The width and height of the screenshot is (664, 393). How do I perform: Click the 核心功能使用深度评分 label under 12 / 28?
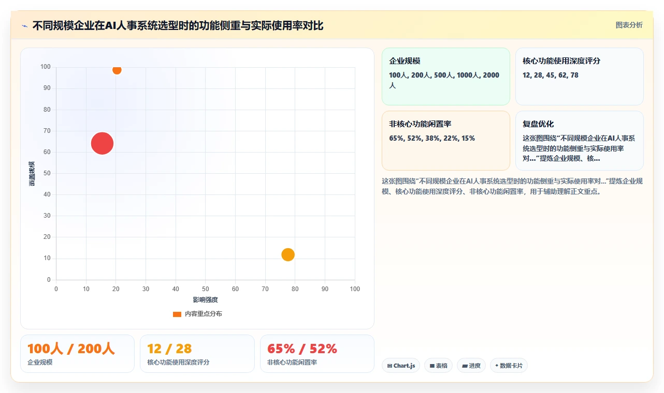[x=178, y=362]
